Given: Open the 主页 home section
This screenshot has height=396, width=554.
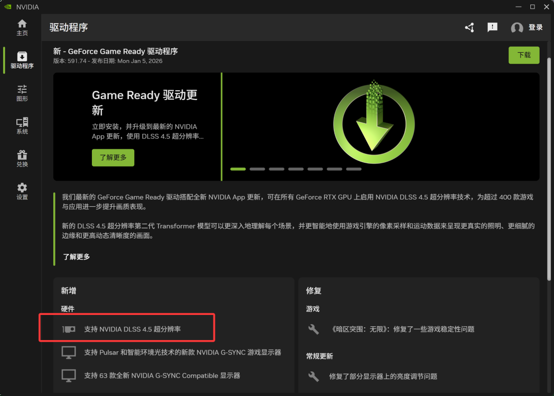Looking at the screenshot, I should point(22,28).
